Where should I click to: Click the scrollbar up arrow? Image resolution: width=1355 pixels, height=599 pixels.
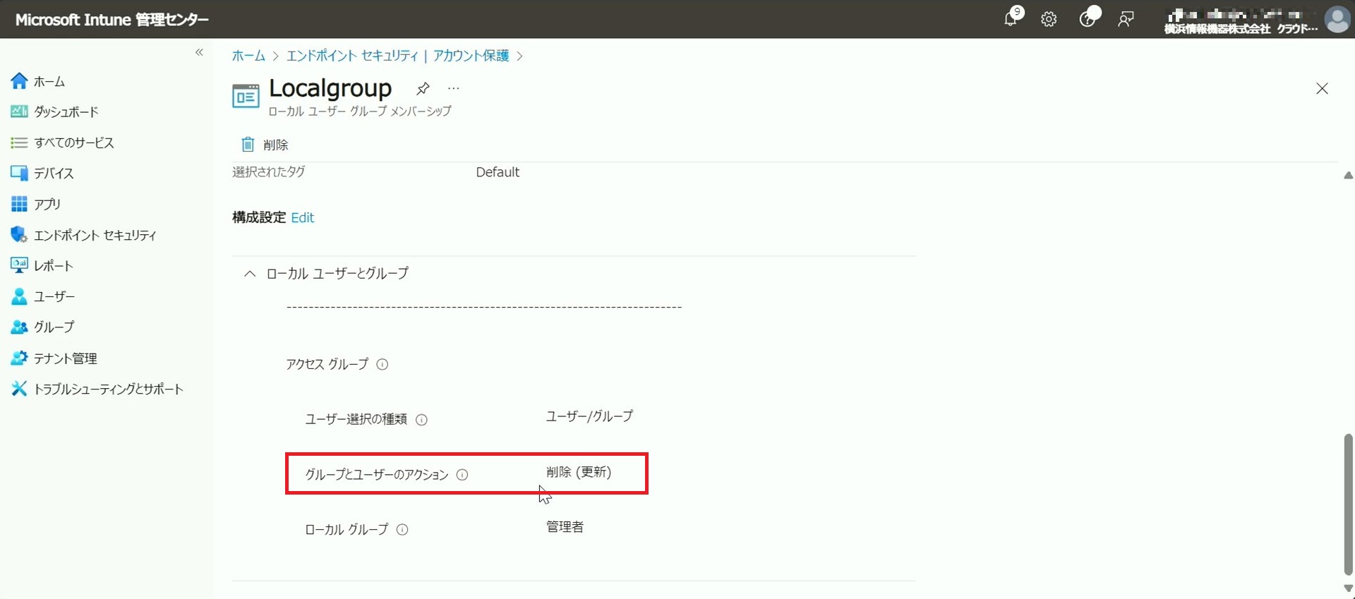click(x=1348, y=175)
